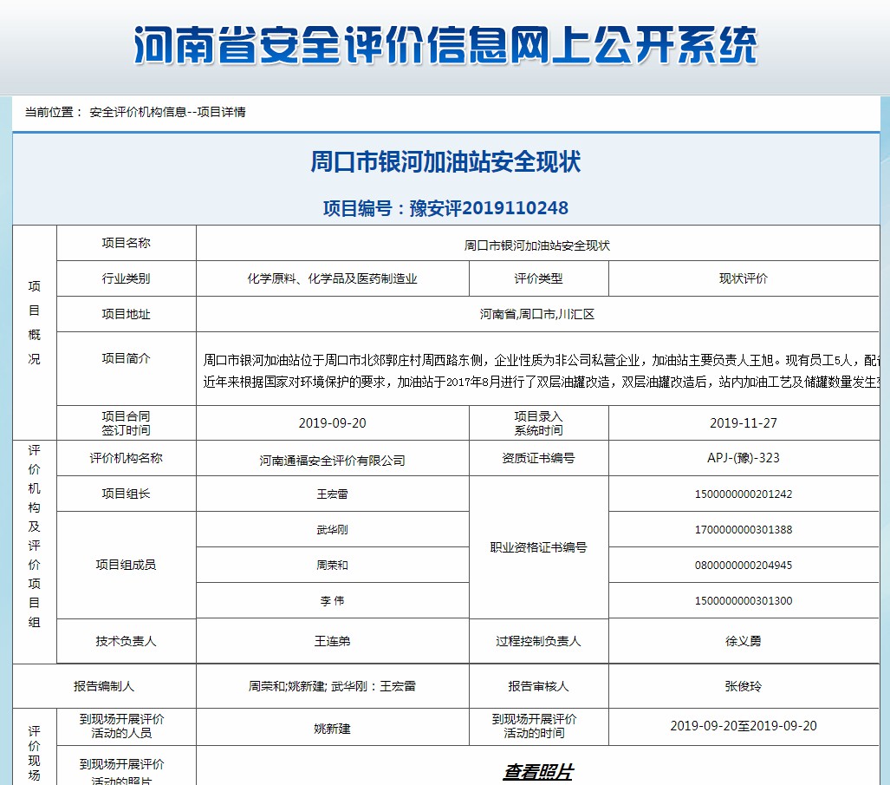Click the 项目地址 label cell
The width and height of the screenshot is (890, 785).
[x=126, y=314]
